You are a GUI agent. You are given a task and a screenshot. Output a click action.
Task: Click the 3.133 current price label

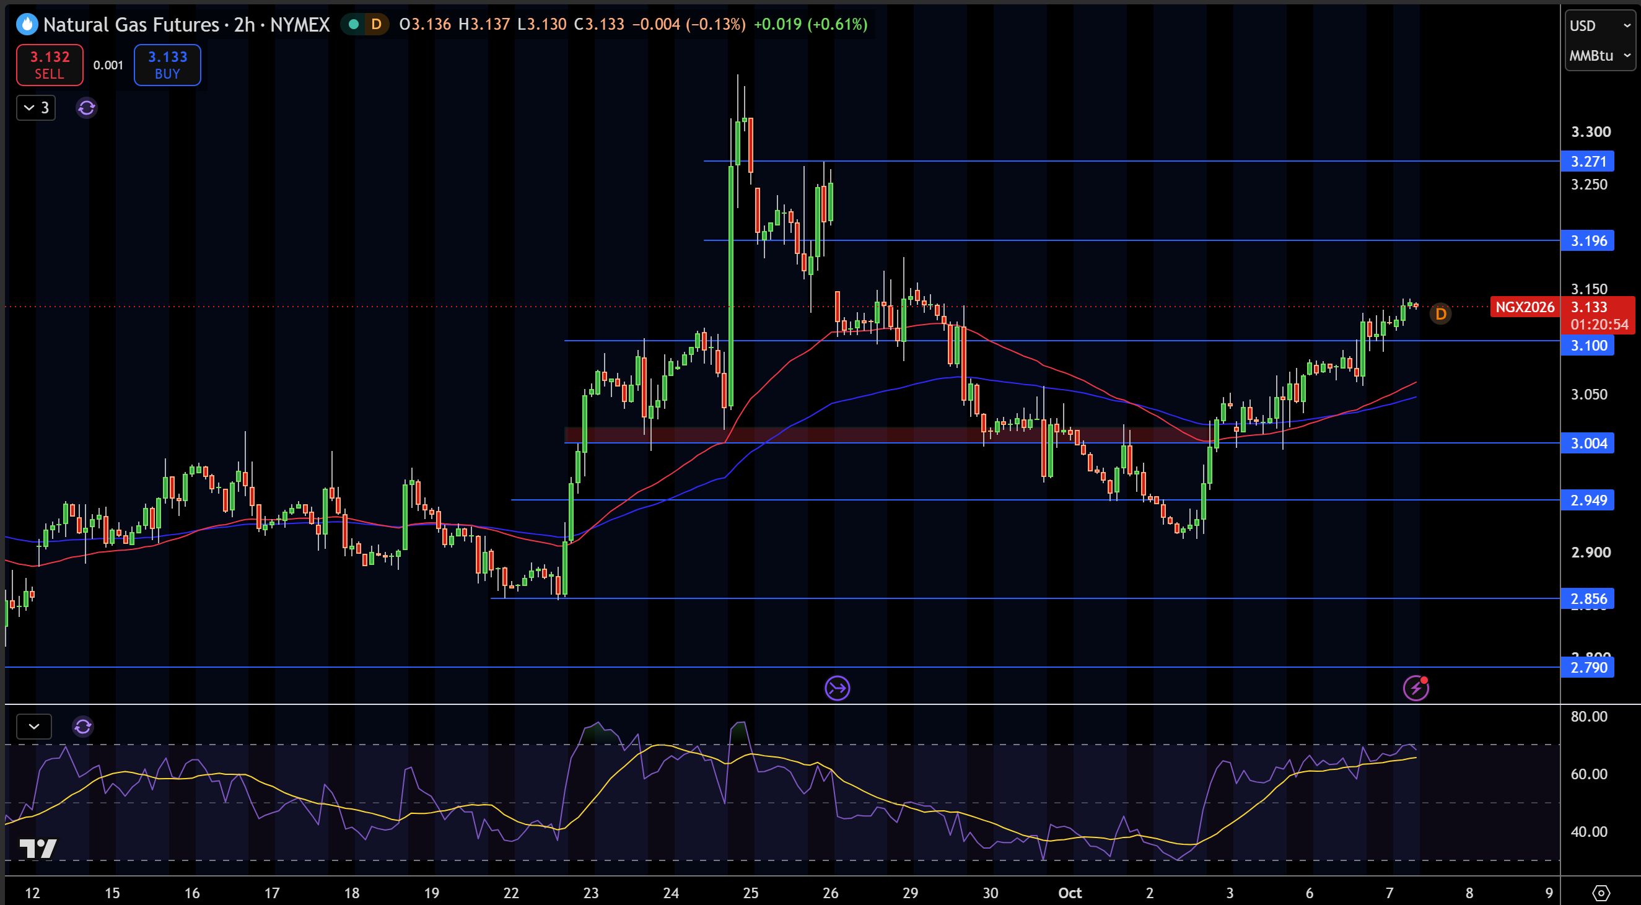click(x=1598, y=307)
